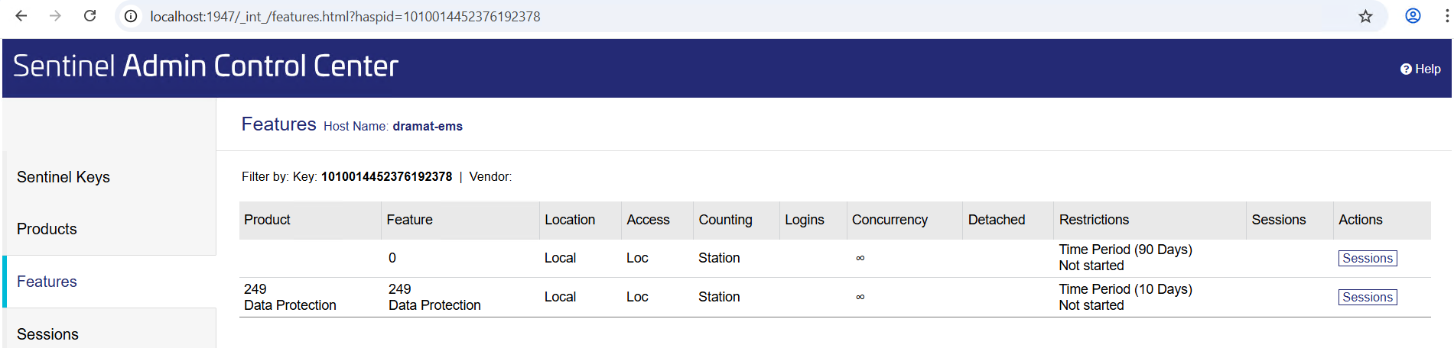
Task: Select the Features sidebar item
Action: [x=47, y=282]
